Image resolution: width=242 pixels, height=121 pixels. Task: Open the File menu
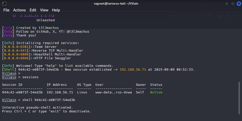point(6,10)
